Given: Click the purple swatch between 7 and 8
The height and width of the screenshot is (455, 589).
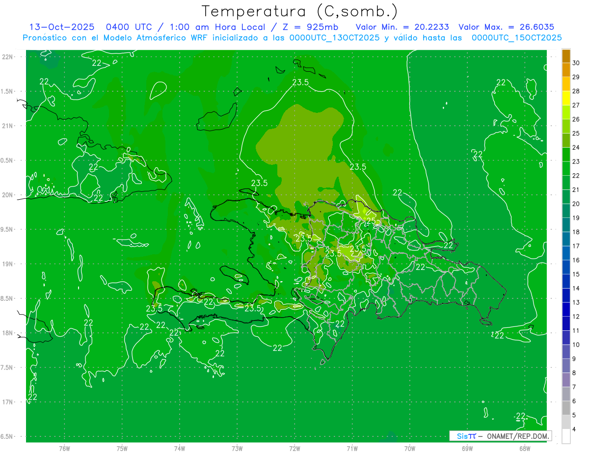Looking at the screenshot, I should click(566, 380).
